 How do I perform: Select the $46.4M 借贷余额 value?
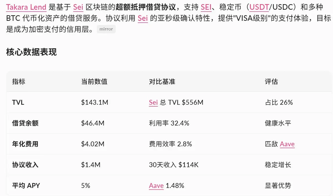[93, 123]
